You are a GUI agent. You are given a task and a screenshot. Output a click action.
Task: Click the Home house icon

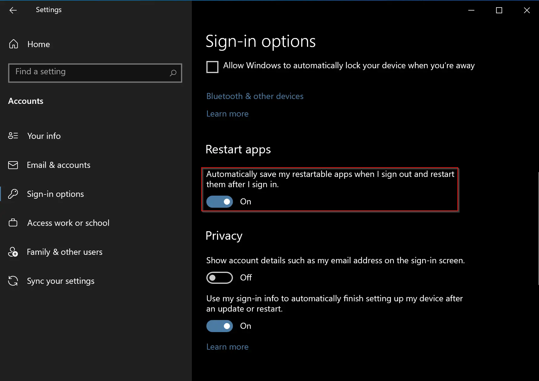pos(13,44)
